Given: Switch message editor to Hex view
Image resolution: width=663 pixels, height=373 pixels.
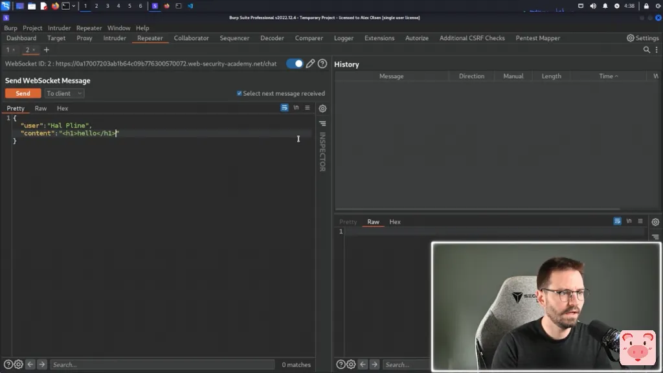Looking at the screenshot, I should (62, 108).
